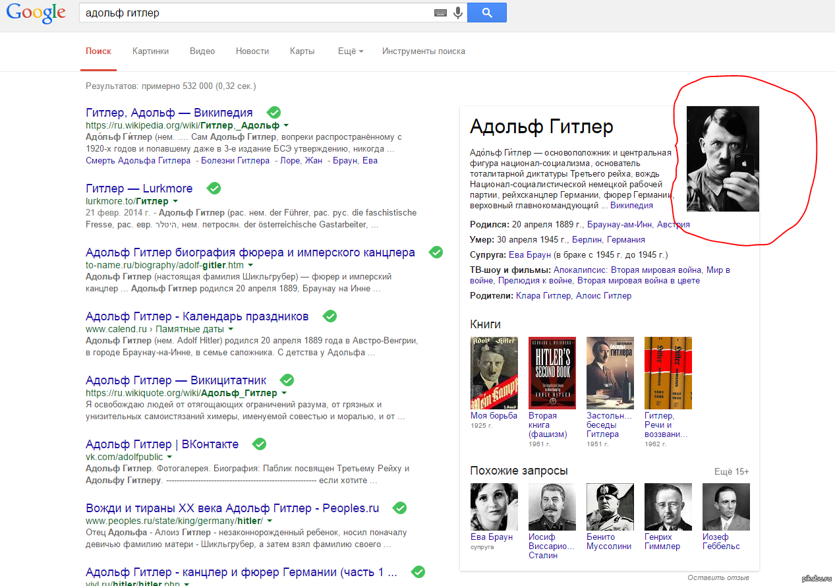The image size is (835, 586).
Task: Switch to the Видео tab
Action: 202,51
